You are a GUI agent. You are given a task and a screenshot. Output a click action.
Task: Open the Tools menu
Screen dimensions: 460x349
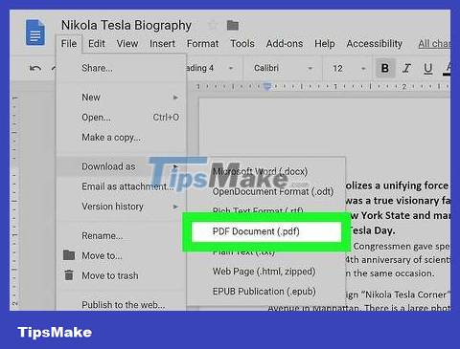[242, 43]
